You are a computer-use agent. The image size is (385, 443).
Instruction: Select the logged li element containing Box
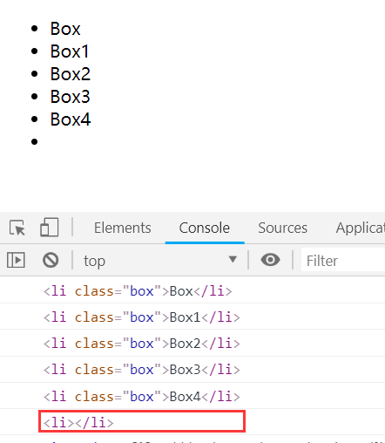138,291
